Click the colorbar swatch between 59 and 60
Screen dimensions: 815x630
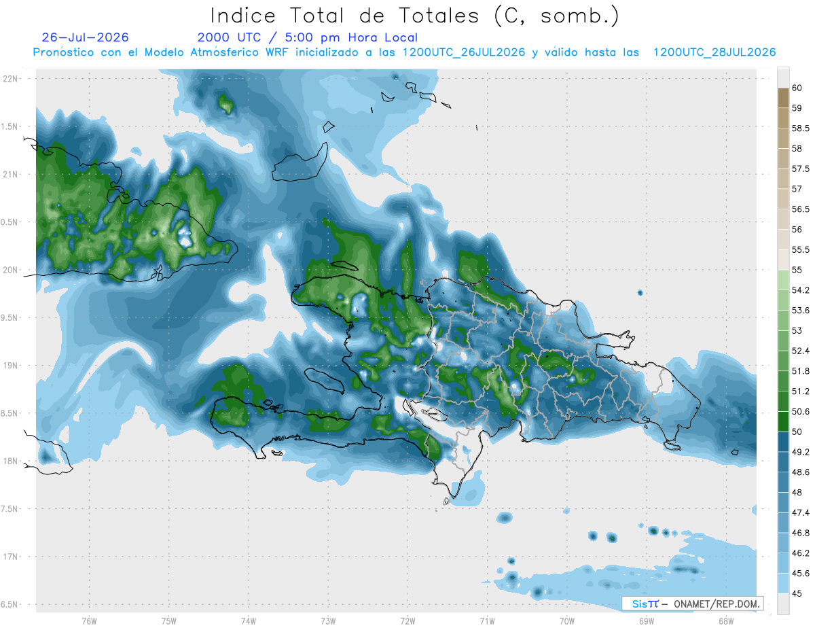(783, 98)
